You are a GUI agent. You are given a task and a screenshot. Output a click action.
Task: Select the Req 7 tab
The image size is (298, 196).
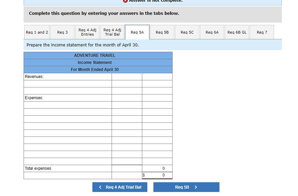(x=262, y=32)
